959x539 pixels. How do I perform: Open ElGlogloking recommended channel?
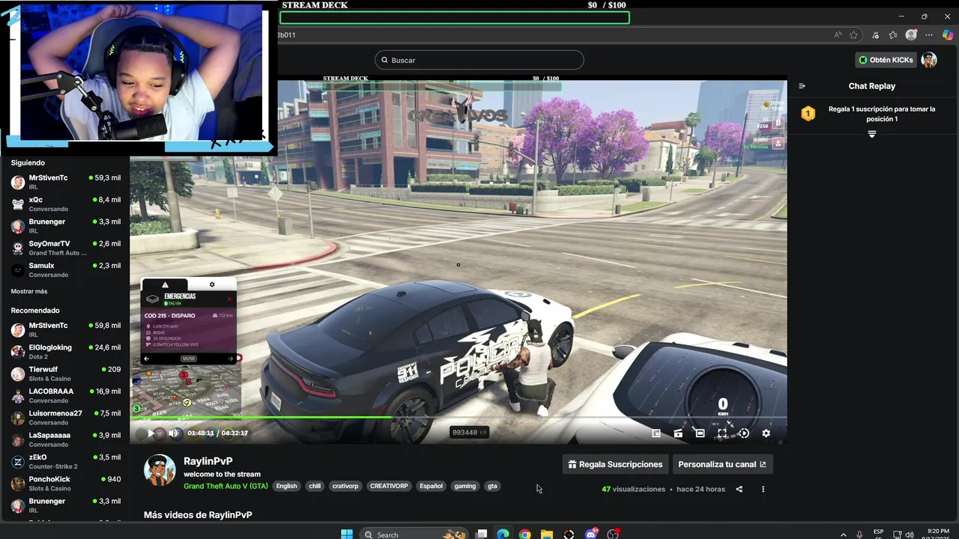pyautogui.click(x=66, y=351)
